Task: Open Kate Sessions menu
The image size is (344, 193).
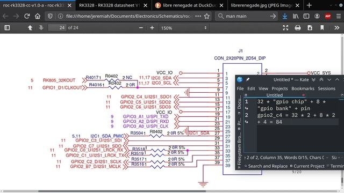Action: 326,88
